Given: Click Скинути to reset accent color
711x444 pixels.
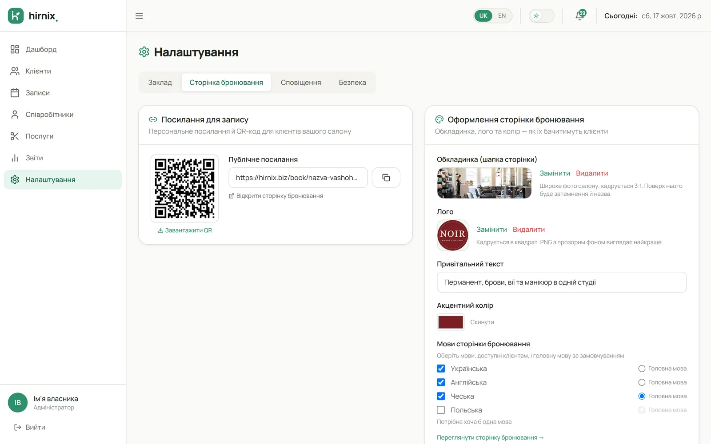Looking at the screenshot, I should pyautogui.click(x=482, y=322).
